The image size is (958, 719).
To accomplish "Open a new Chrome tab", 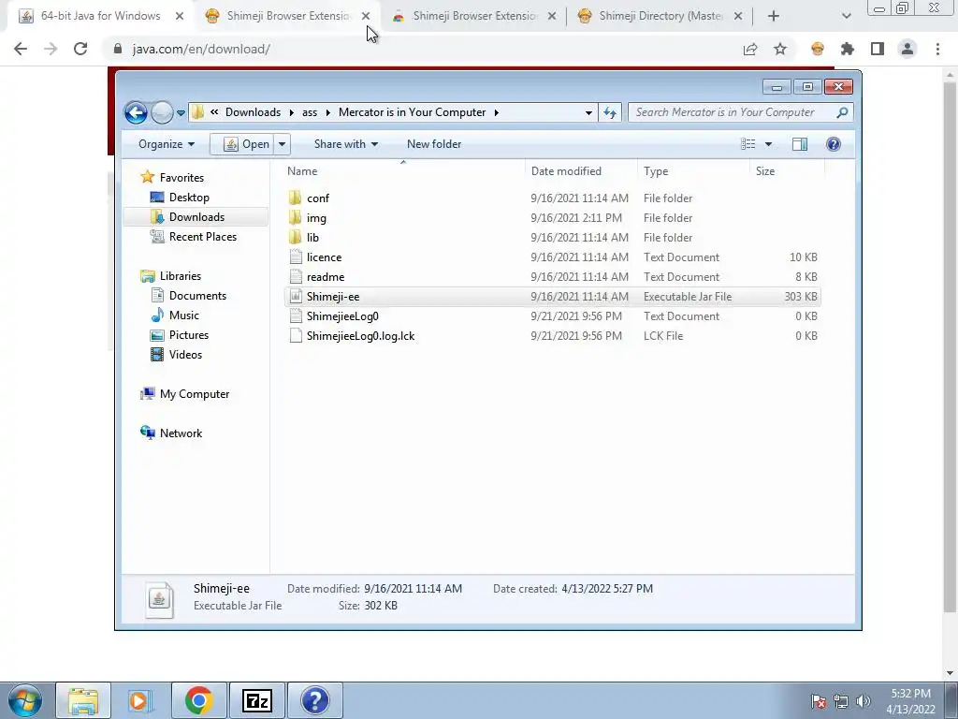I will tap(774, 16).
